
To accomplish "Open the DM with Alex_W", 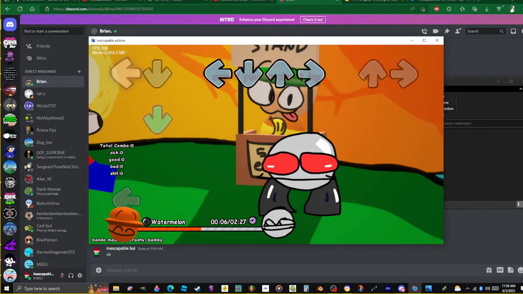I will coord(53,179).
